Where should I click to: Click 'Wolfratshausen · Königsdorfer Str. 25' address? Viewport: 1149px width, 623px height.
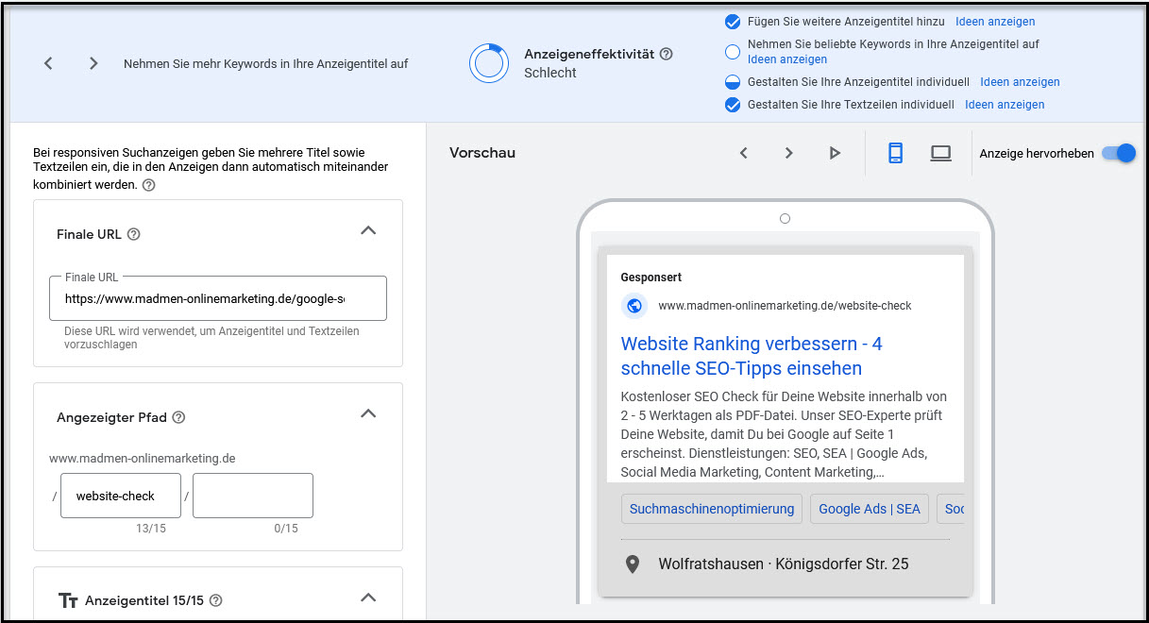[784, 564]
